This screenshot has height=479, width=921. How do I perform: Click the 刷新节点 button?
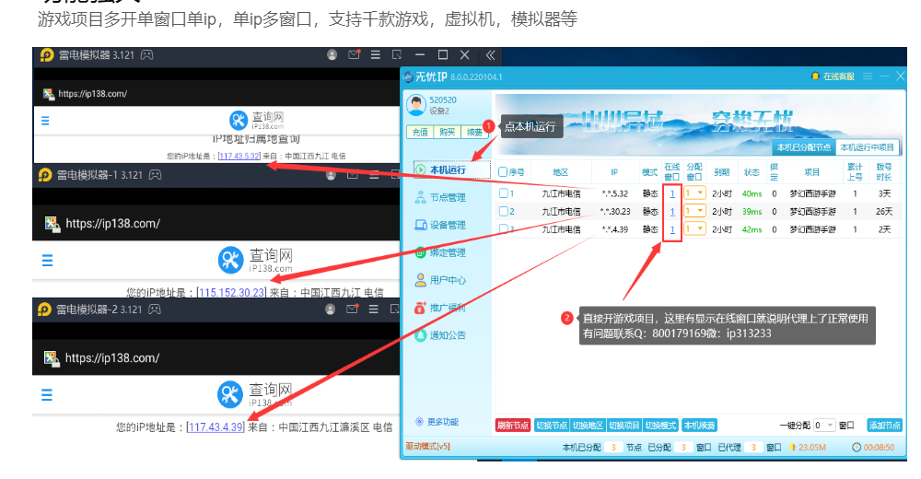click(x=513, y=425)
